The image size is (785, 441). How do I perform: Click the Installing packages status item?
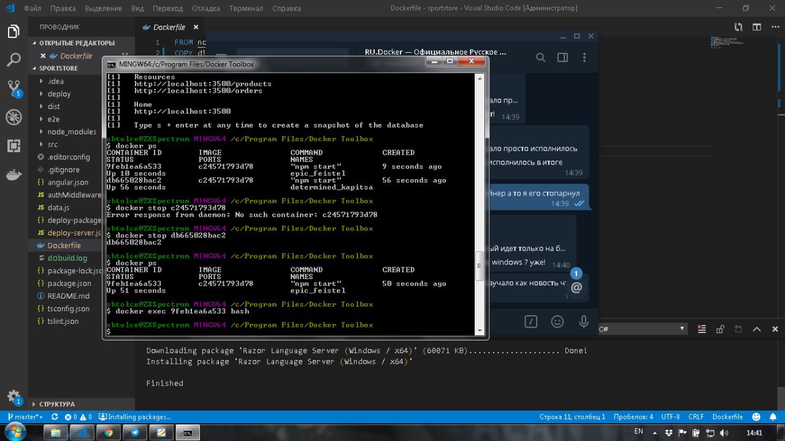point(135,417)
